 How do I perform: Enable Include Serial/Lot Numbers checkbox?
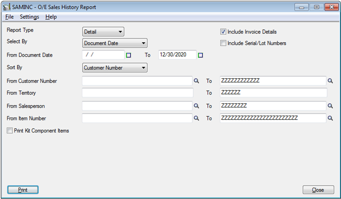[223, 43]
